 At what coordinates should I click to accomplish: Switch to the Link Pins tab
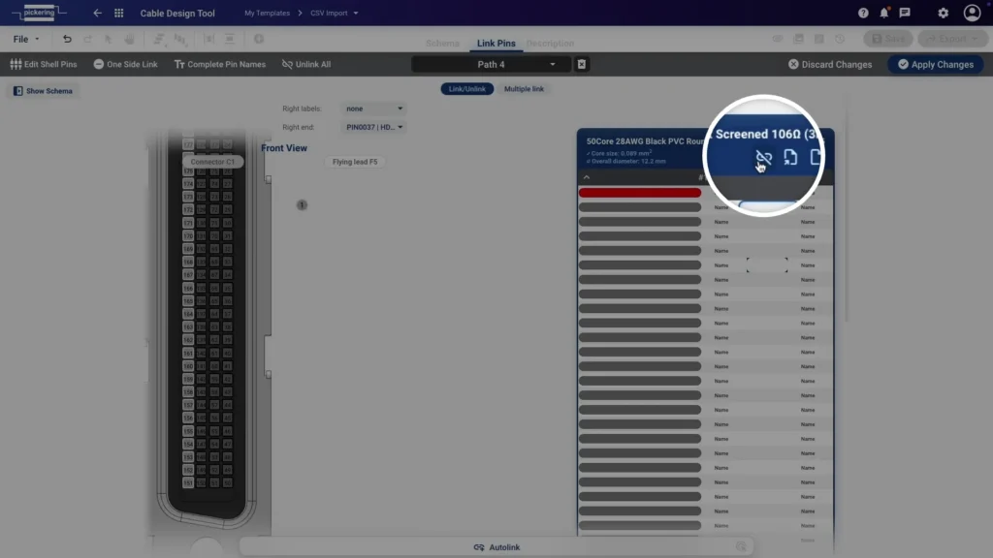point(496,43)
